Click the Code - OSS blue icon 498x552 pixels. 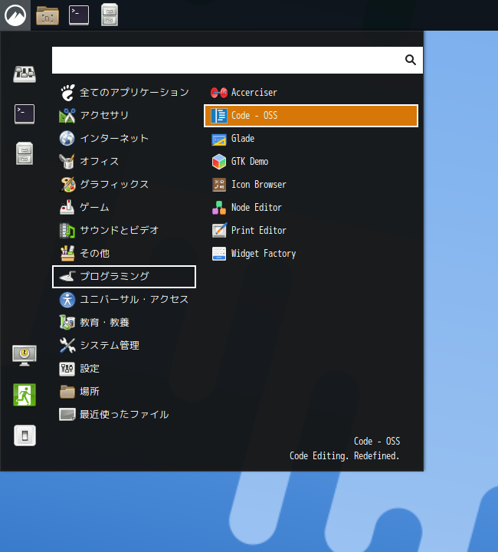click(x=219, y=116)
